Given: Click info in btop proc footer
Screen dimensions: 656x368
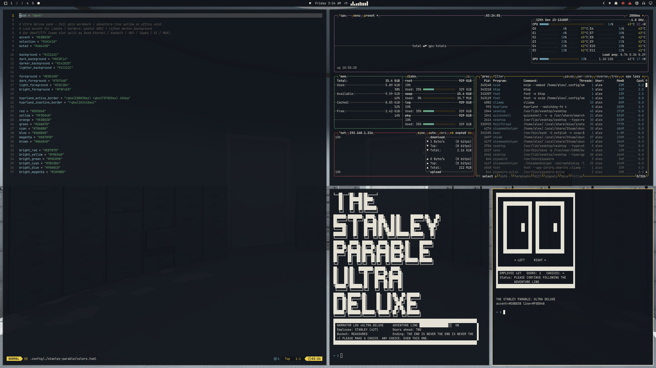Looking at the screenshot, I should (504, 176).
